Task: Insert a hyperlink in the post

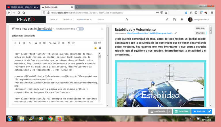Action: 50,43
